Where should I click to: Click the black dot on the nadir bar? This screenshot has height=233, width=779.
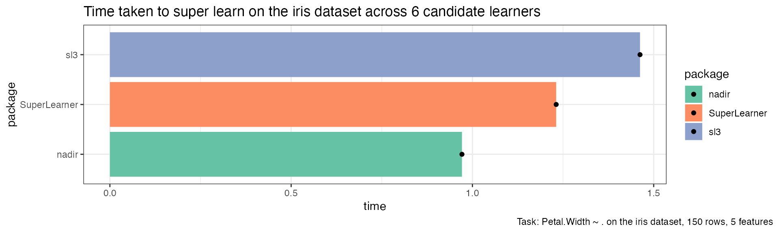462,154
